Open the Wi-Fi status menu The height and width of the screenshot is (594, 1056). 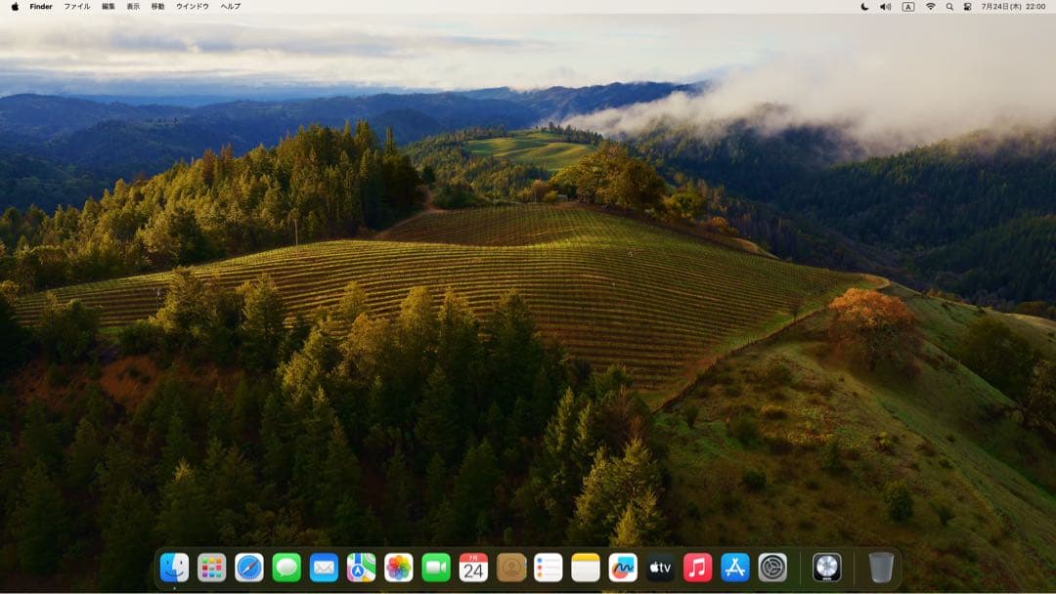click(x=930, y=7)
